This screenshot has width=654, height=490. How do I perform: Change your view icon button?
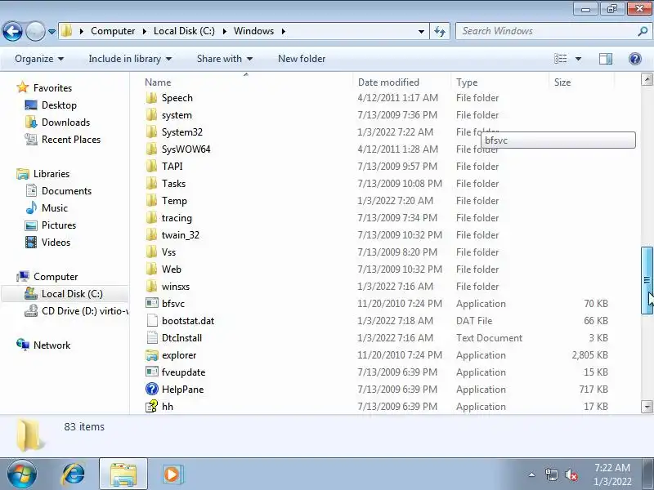[x=560, y=59]
